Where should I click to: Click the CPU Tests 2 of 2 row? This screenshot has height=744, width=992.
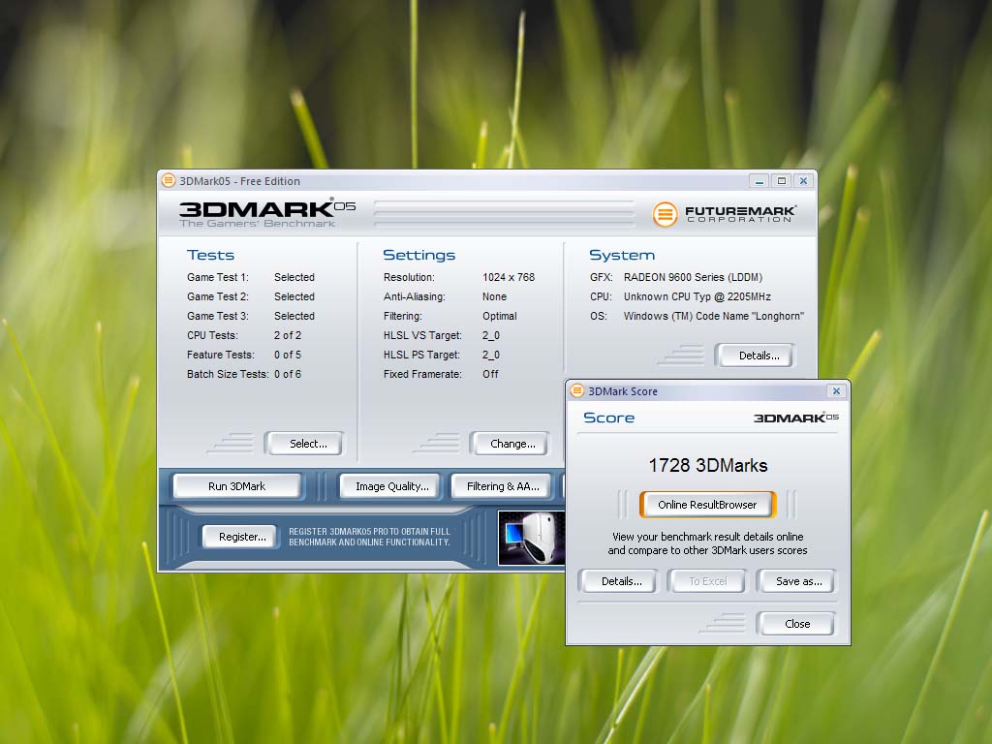244,335
